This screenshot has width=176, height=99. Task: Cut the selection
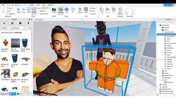9,11
